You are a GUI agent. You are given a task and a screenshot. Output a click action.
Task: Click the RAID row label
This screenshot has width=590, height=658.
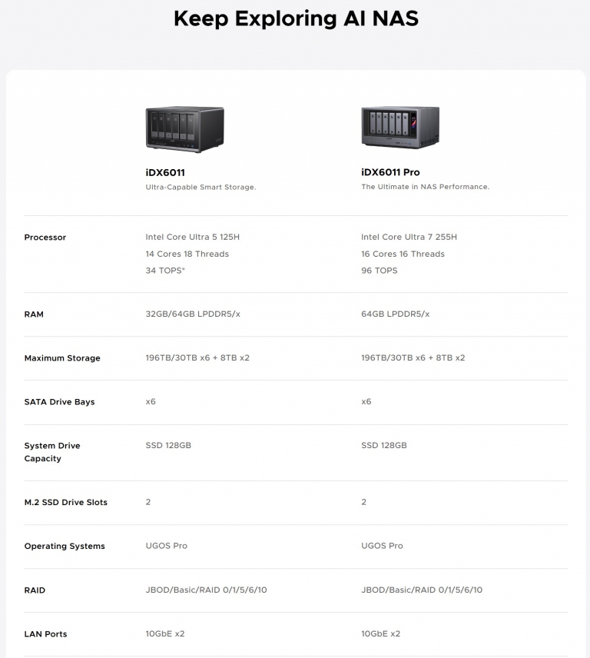pos(35,590)
